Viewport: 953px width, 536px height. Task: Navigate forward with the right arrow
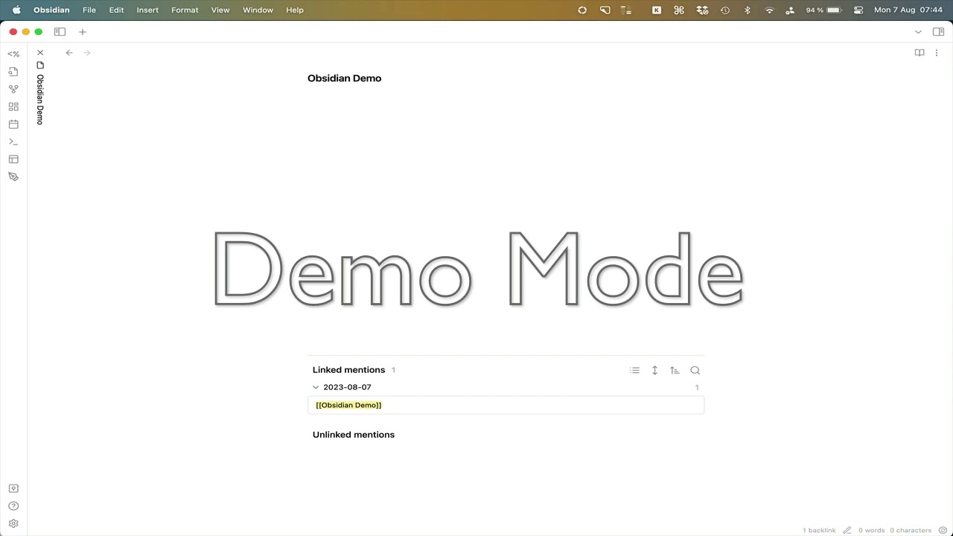(87, 53)
